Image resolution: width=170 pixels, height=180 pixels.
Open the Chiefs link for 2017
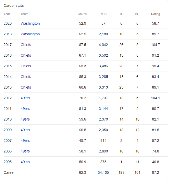click(x=26, y=45)
